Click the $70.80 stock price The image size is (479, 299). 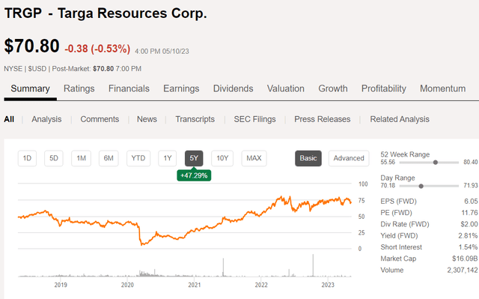click(x=31, y=46)
